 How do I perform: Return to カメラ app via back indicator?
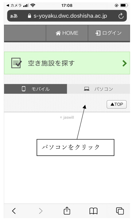14,5
